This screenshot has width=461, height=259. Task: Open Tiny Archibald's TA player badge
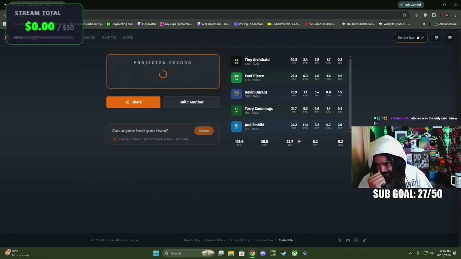pyautogui.click(x=237, y=61)
